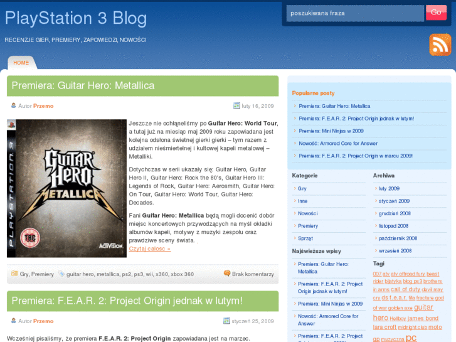Open the listopad 2008 archive
Screen dimensions: 456x342
[x=393, y=226]
